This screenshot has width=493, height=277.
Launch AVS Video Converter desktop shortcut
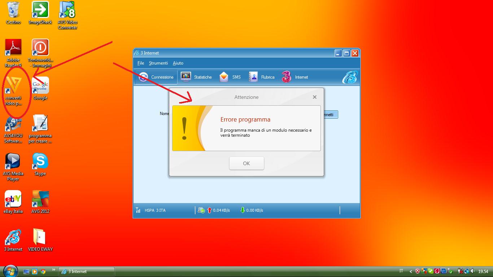[x=67, y=16]
